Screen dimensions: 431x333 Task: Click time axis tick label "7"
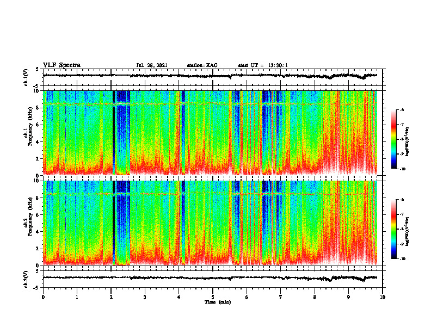pos(281,297)
